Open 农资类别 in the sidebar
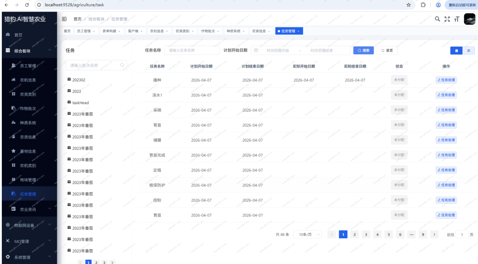 29,94
